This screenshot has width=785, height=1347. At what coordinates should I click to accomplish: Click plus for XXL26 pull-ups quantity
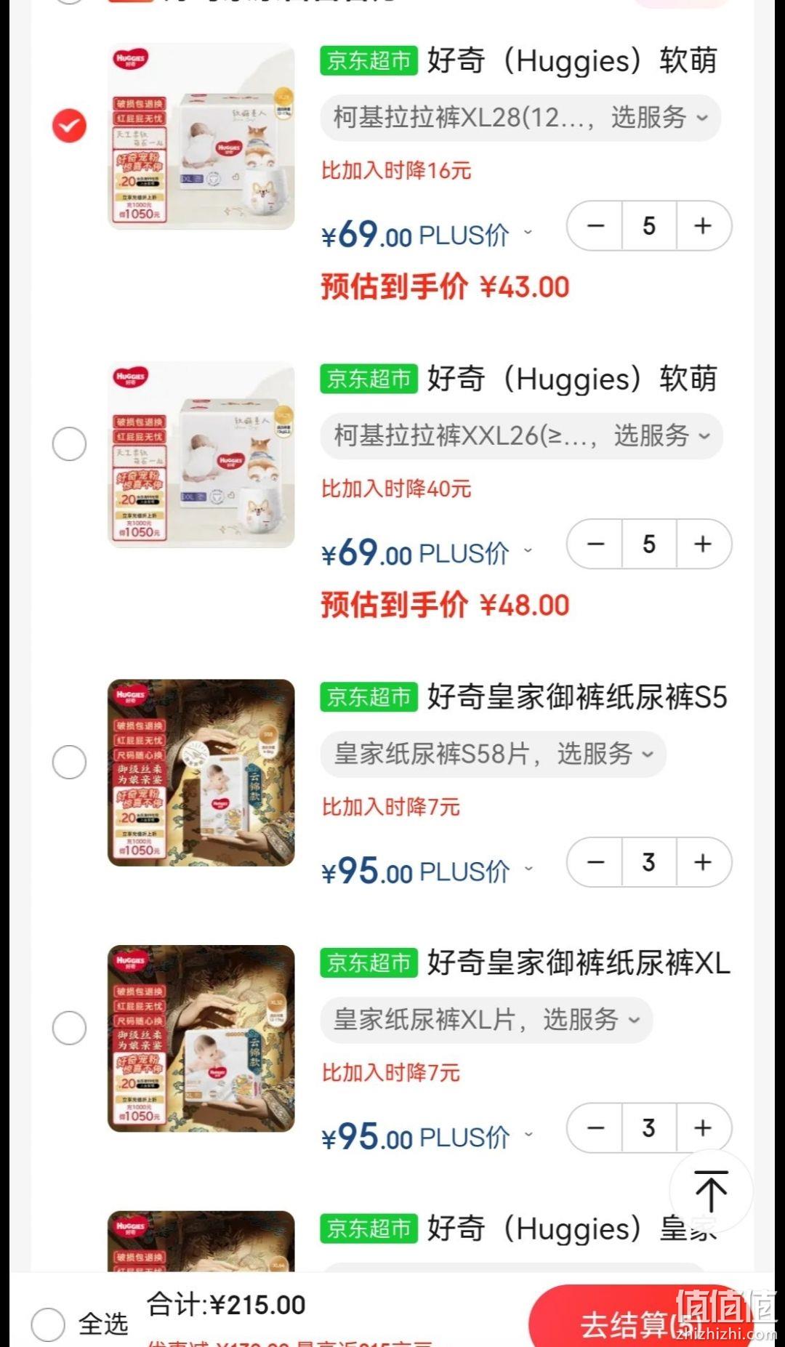(x=703, y=544)
